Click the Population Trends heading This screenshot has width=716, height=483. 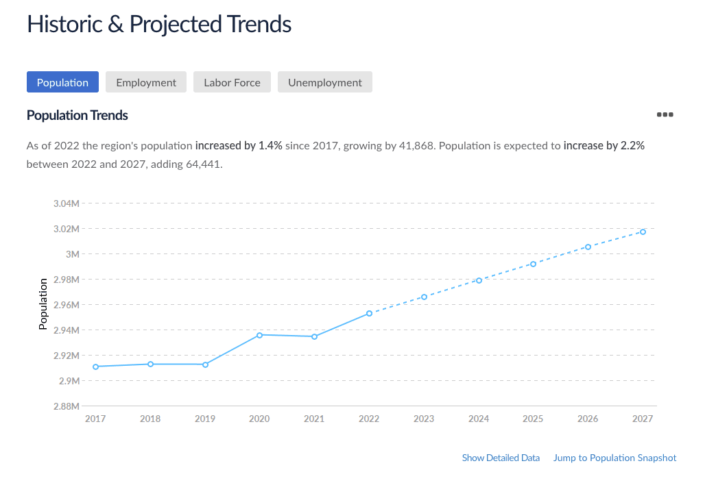pos(77,115)
